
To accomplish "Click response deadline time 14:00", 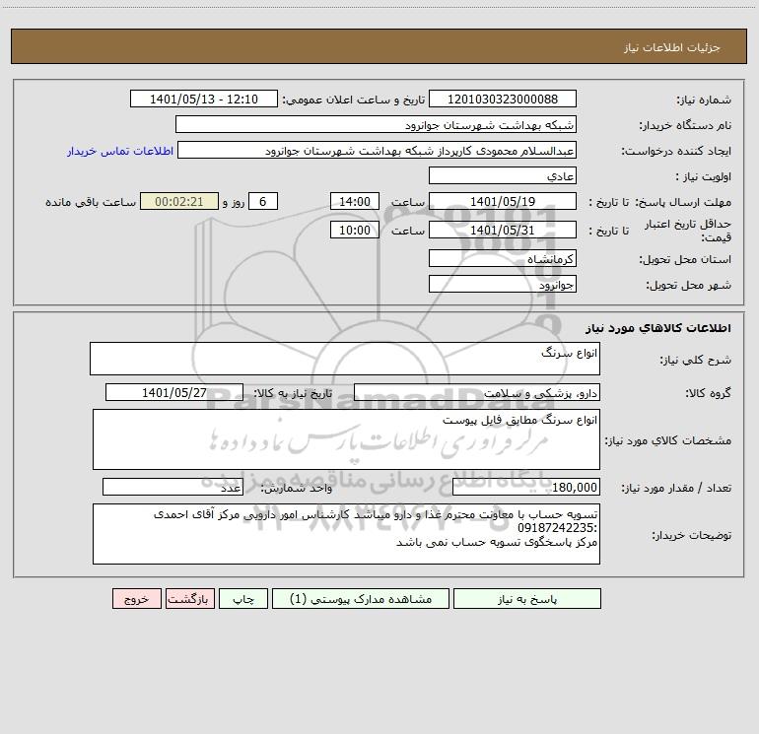I will [354, 201].
